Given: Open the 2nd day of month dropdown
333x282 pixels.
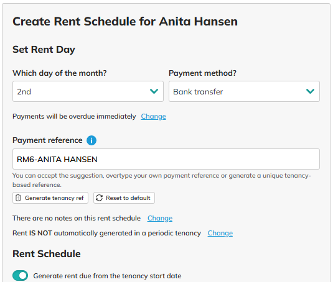Looking at the screenshot, I should coord(88,91).
